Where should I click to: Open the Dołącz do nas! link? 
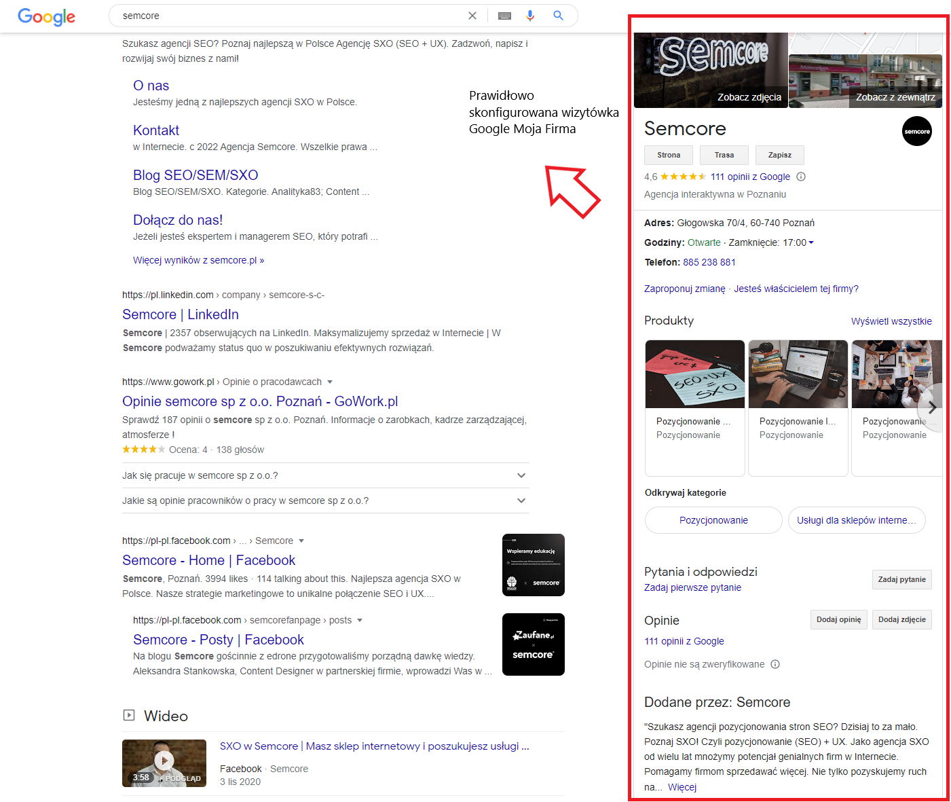coord(178,220)
